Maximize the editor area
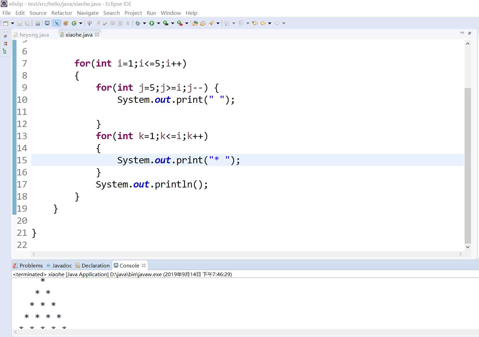 click(x=470, y=33)
